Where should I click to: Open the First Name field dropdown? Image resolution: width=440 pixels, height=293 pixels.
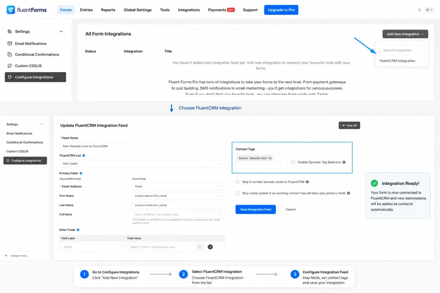point(178,196)
